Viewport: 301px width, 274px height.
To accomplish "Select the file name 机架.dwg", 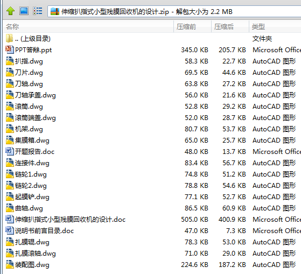I will (x=29, y=129).
